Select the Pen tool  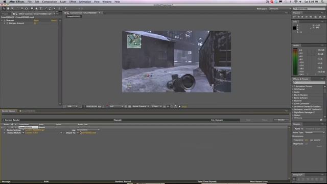(36, 9)
